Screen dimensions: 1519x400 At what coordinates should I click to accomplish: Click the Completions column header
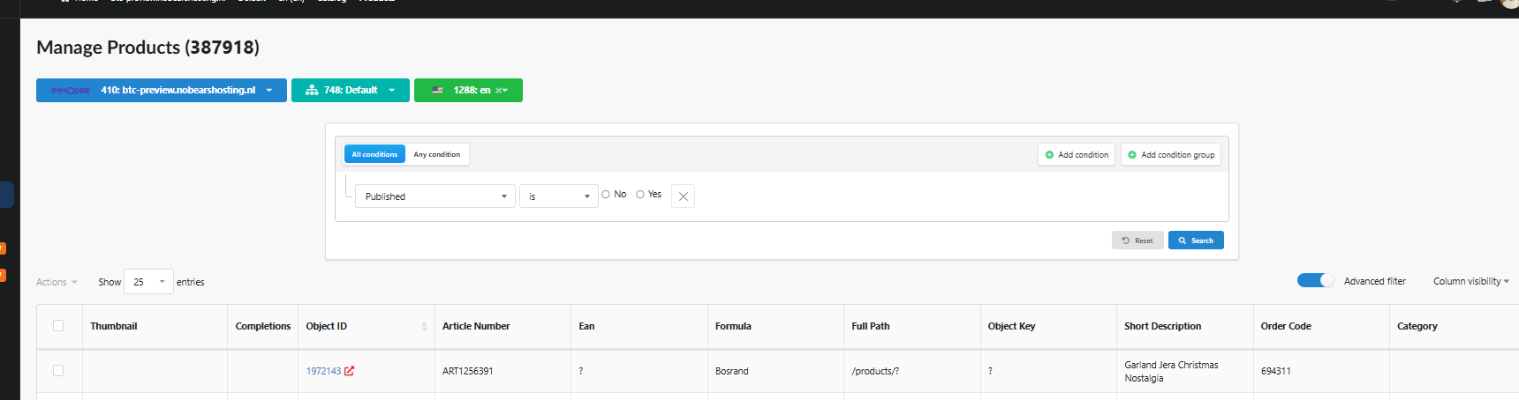point(263,326)
